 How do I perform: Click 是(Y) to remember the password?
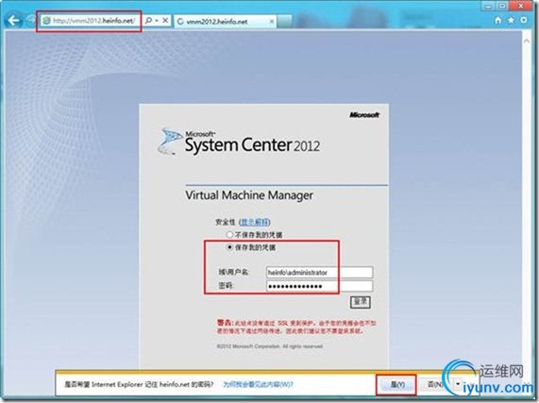(x=397, y=384)
